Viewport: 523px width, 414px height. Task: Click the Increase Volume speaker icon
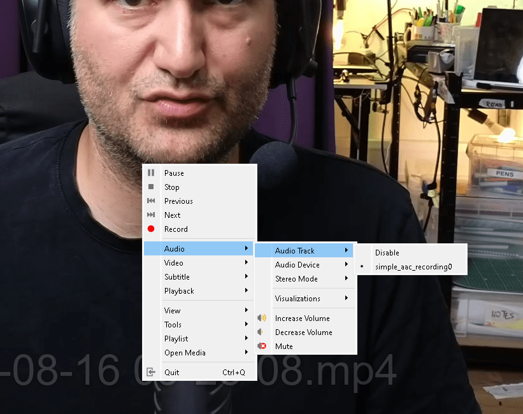[261, 318]
